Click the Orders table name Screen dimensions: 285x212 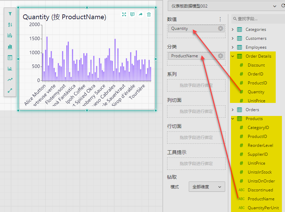[x=252, y=110]
